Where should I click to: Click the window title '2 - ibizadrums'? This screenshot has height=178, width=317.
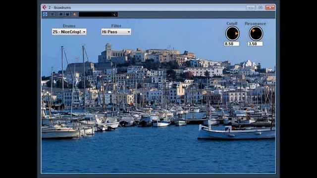pyautogui.click(x=59, y=8)
